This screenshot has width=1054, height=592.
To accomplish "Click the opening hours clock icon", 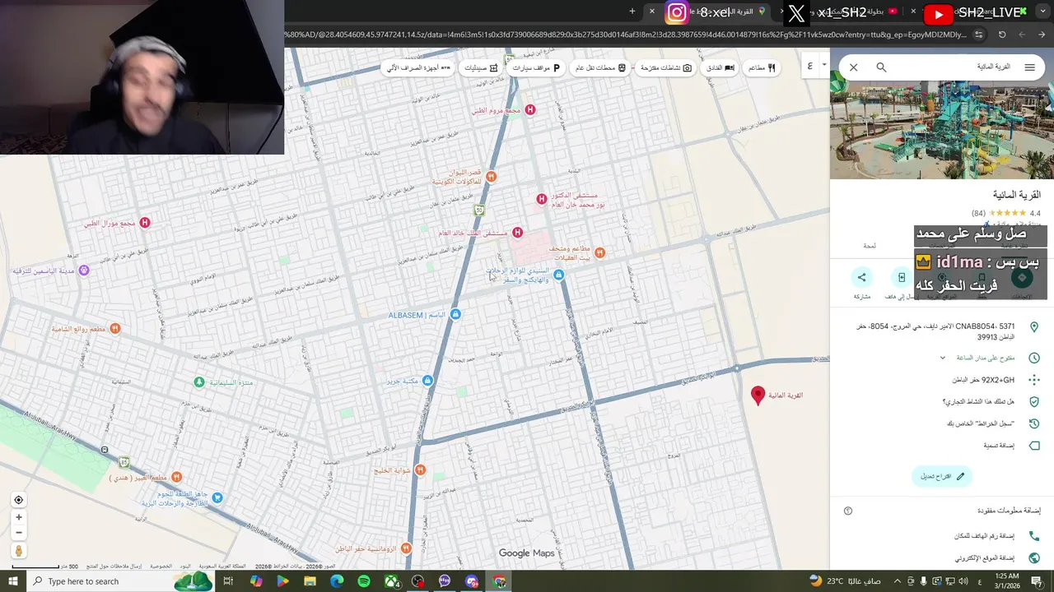I will coord(1034,358).
